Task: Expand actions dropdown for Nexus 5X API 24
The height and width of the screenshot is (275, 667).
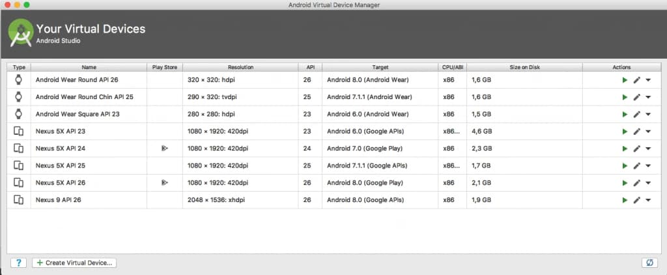Action: (x=648, y=149)
